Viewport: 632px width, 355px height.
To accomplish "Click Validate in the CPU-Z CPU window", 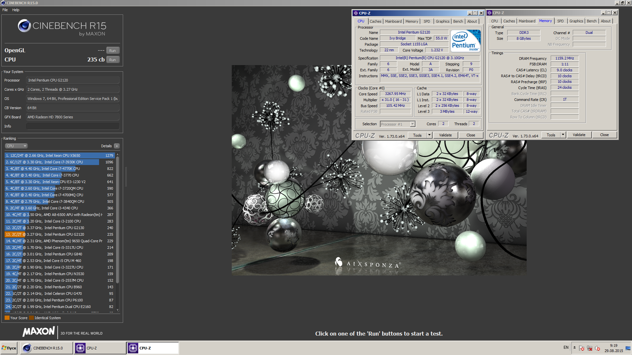I will click(x=445, y=135).
